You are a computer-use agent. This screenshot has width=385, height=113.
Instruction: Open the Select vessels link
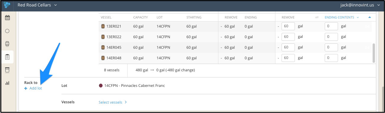(x=113, y=102)
